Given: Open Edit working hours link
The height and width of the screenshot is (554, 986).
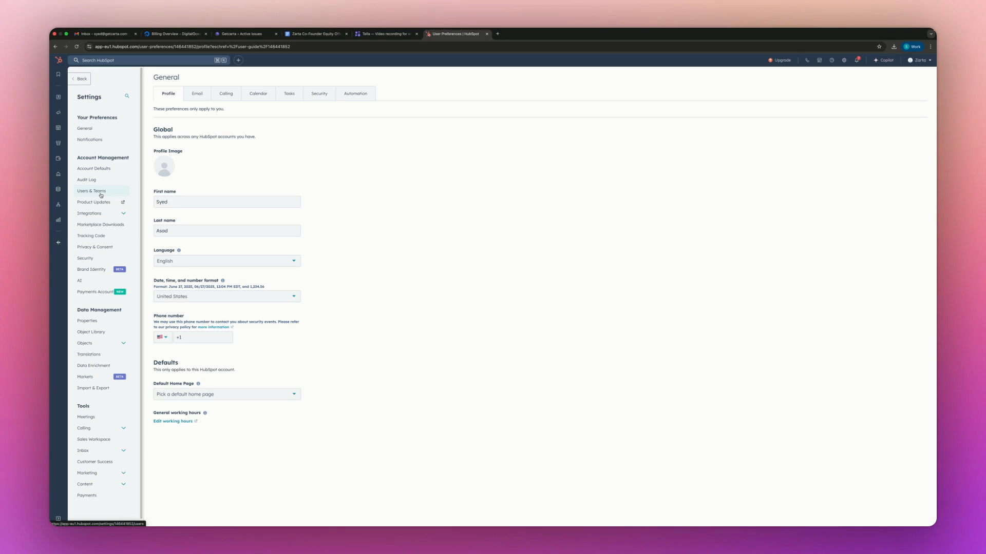Looking at the screenshot, I should (x=175, y=421).
